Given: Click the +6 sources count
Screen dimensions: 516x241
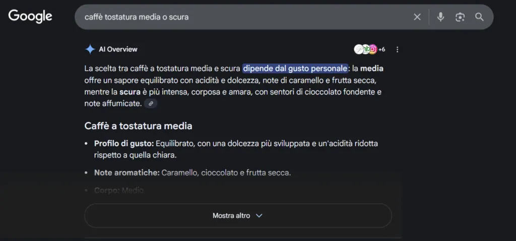Looking at the screenshot, I should 382,50.
